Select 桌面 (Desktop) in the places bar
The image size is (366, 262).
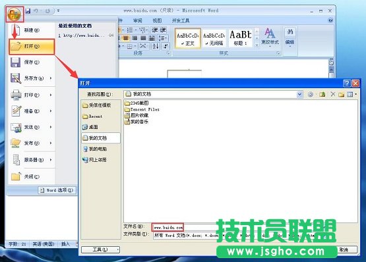click(x=101, y=127)
